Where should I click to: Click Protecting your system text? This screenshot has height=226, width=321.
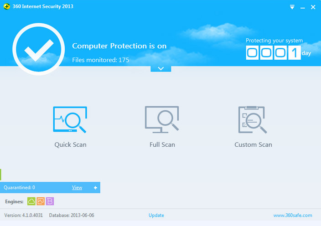point(274,41)
